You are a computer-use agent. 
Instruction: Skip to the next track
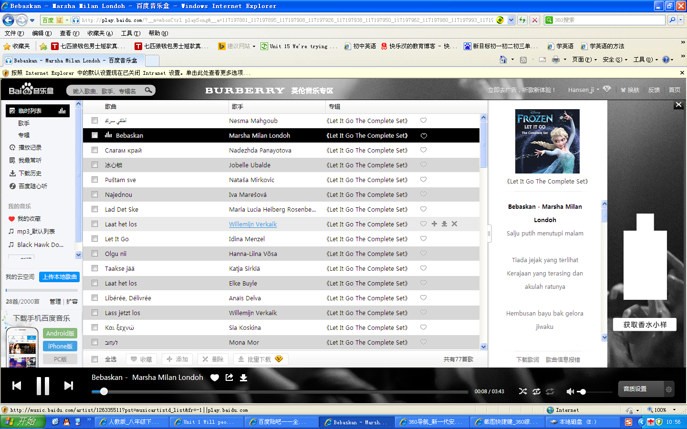[69, 386]
